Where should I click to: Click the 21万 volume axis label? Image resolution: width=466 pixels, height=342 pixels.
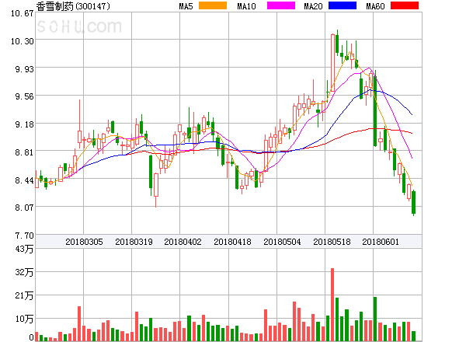[x=24, y=295]
